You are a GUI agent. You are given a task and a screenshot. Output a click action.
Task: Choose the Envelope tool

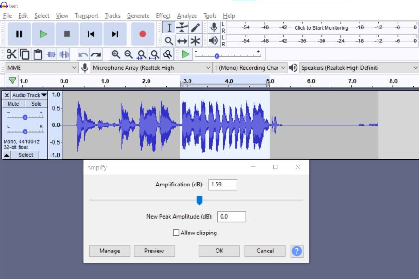click(182, 27)
